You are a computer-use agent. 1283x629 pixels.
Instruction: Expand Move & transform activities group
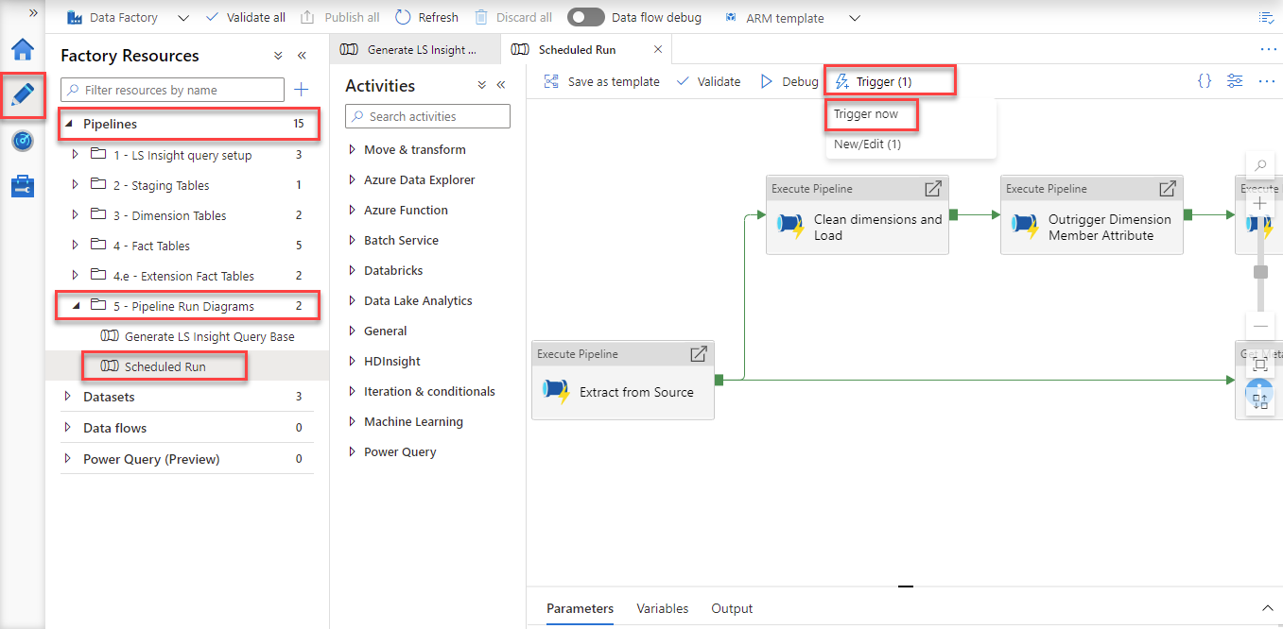tap(353, 149)
